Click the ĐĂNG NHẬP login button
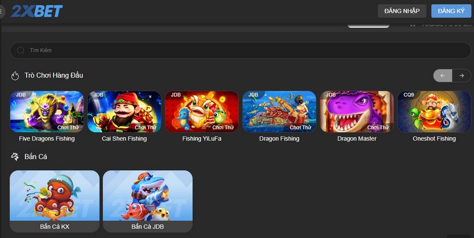The width and height of the screenshot is (474, 238). [402, 11]
